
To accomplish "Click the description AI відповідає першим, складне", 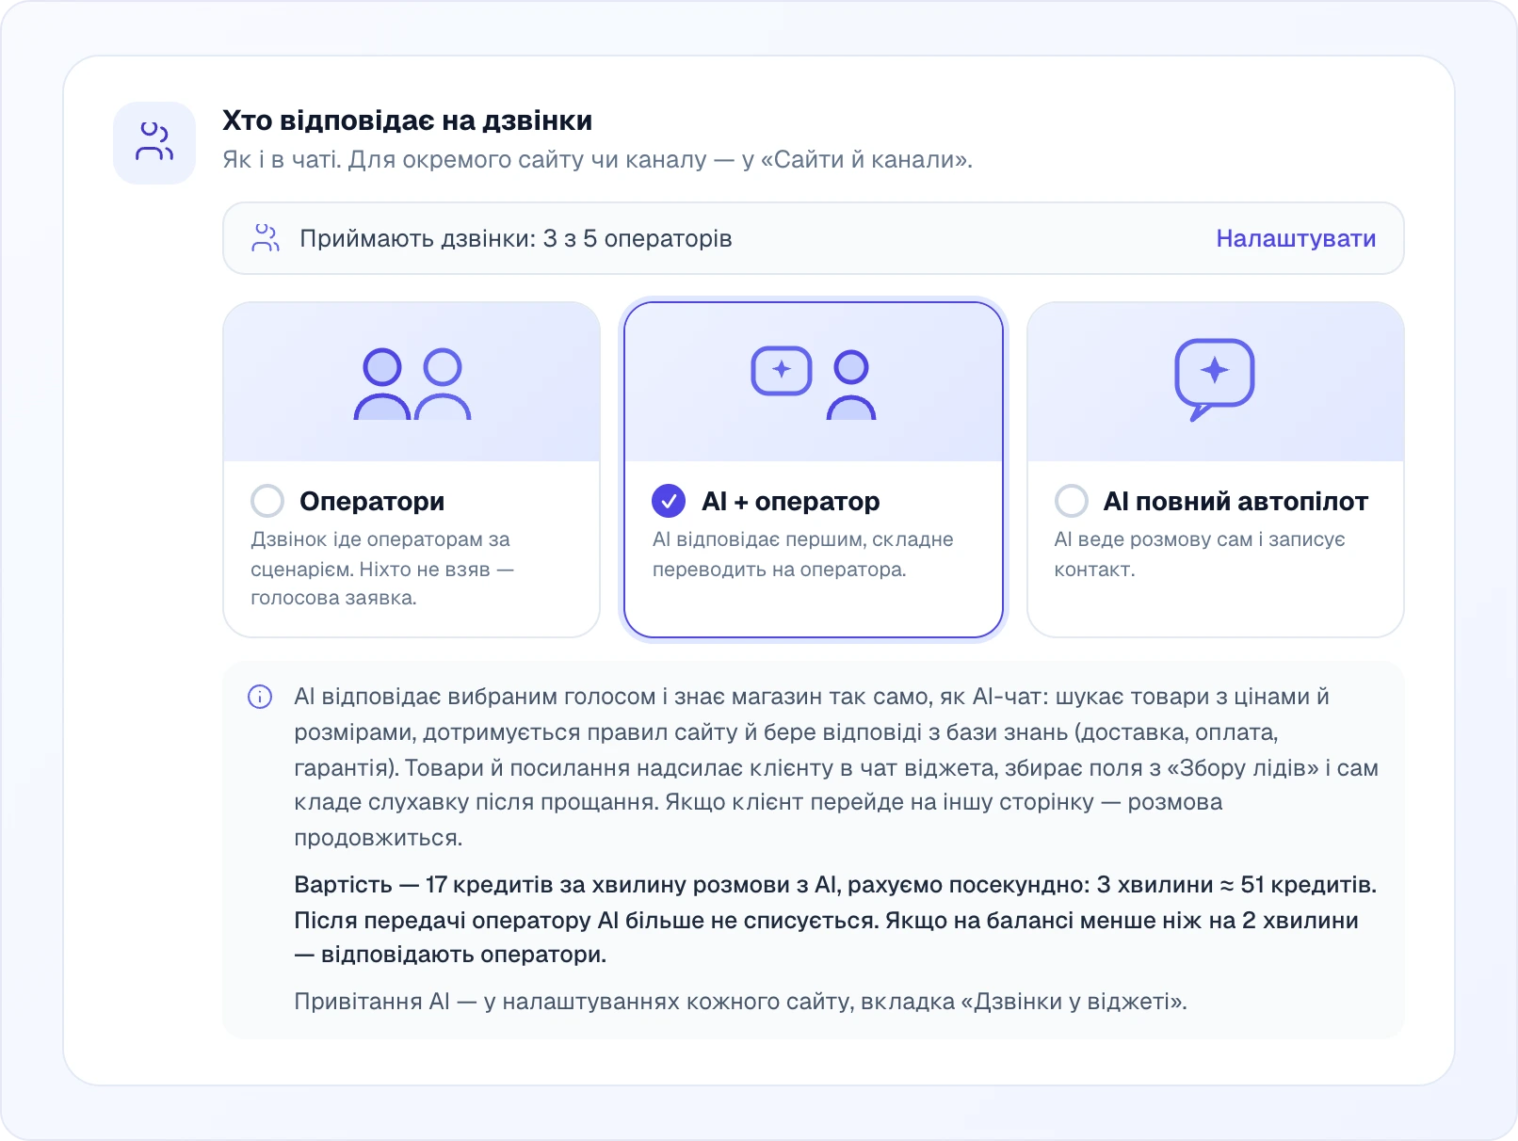I will [803, 554].
